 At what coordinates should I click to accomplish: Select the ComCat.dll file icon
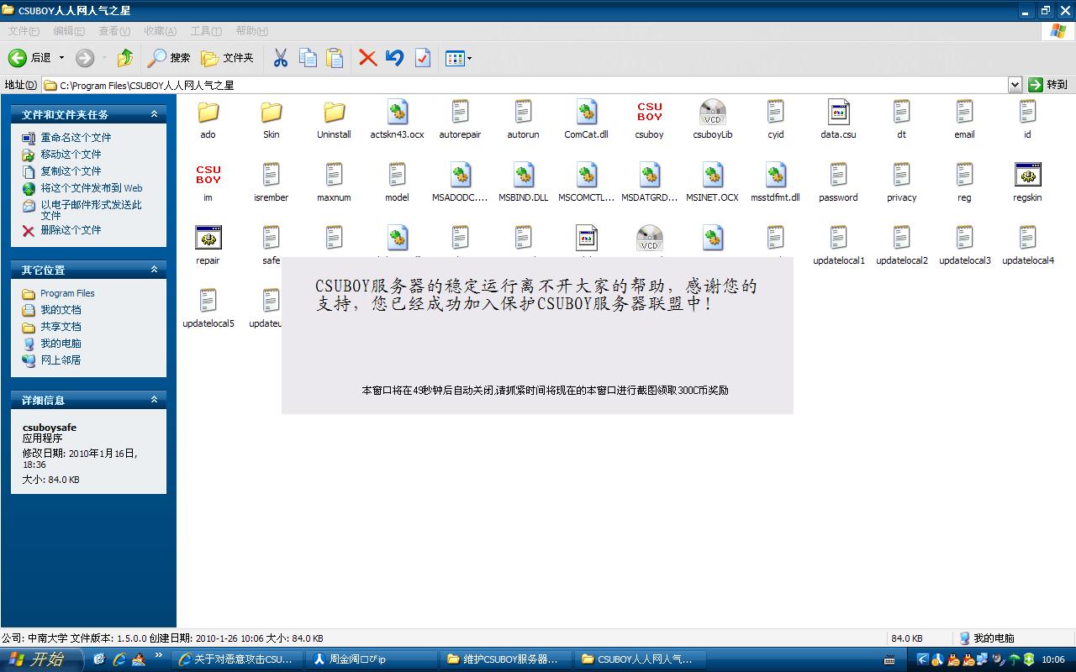point(586,112)
